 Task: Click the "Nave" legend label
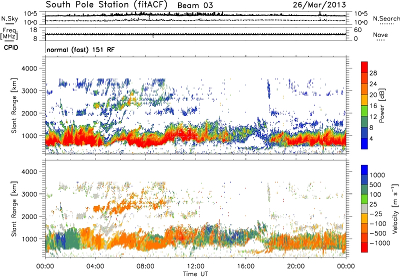(x=380, y=34)
